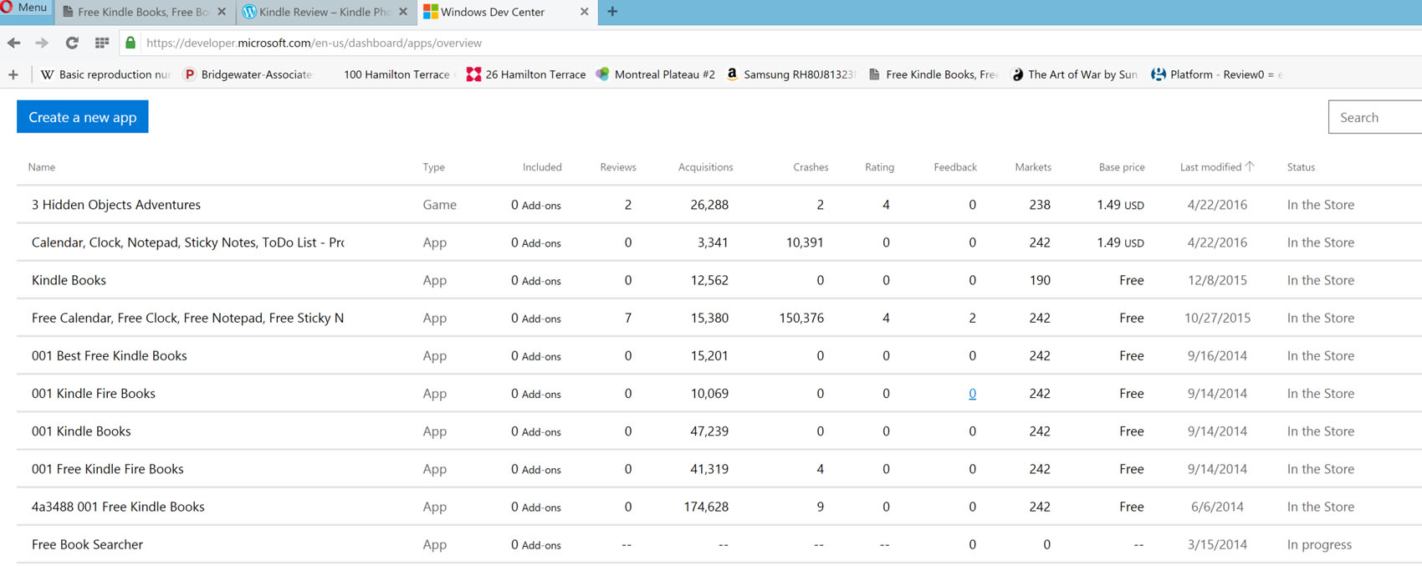Click markets value 190

click(1040, 280)
